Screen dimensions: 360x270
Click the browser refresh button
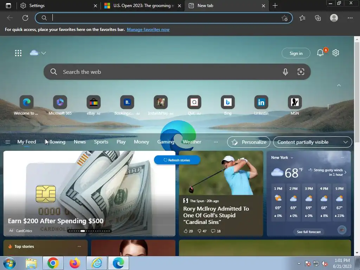pyautogui.click(x=25, y=18)
